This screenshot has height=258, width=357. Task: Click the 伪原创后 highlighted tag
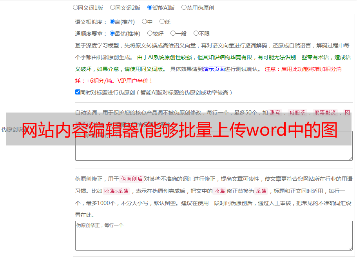click(132, 179)
